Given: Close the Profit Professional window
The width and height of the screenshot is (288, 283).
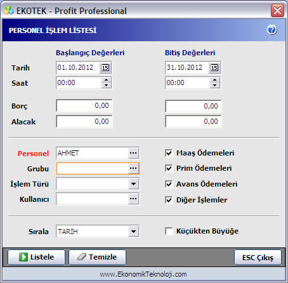Looking at the screenshot, I should tap(277, 10).
